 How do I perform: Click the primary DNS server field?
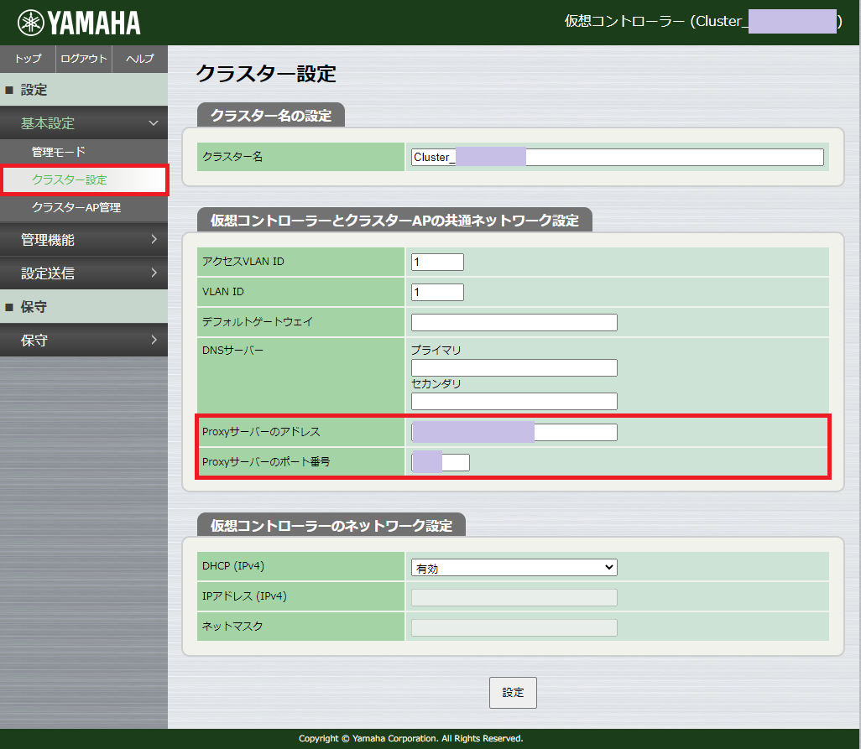pyautogui.click(x=514, y=367)
